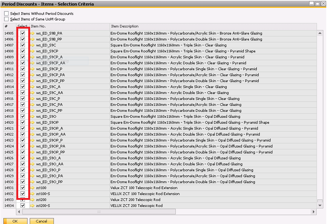327x224 pixels.
Task: Toggle Select checkbox for row 14928
Action: [23, 170]
